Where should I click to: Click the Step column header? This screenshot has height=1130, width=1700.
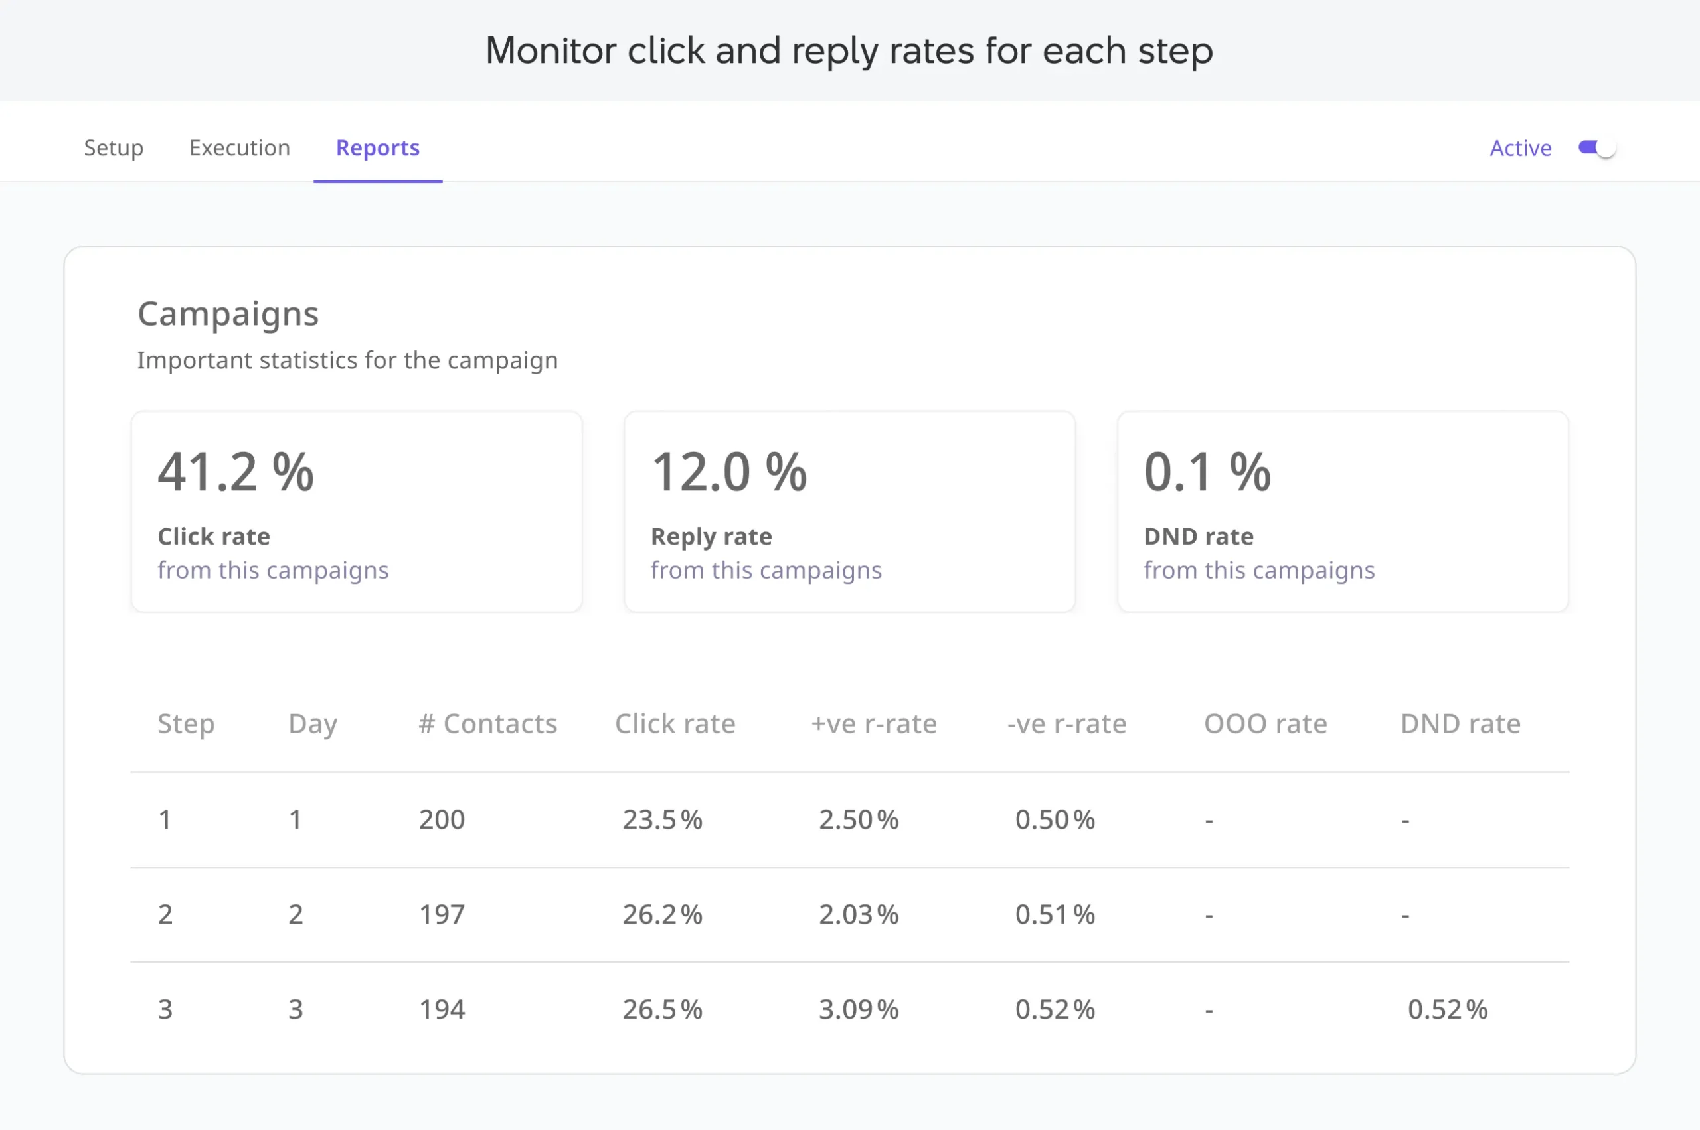click(x=186, y=723)
